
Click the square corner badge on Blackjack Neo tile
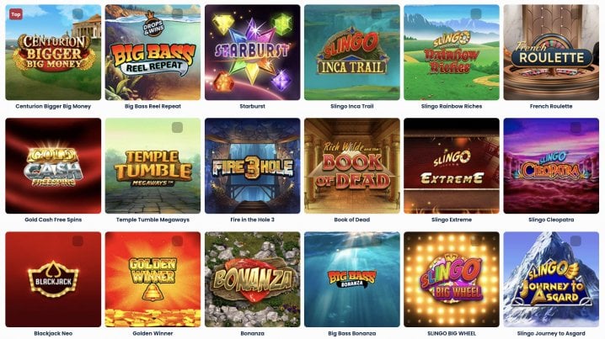(78, 241)
